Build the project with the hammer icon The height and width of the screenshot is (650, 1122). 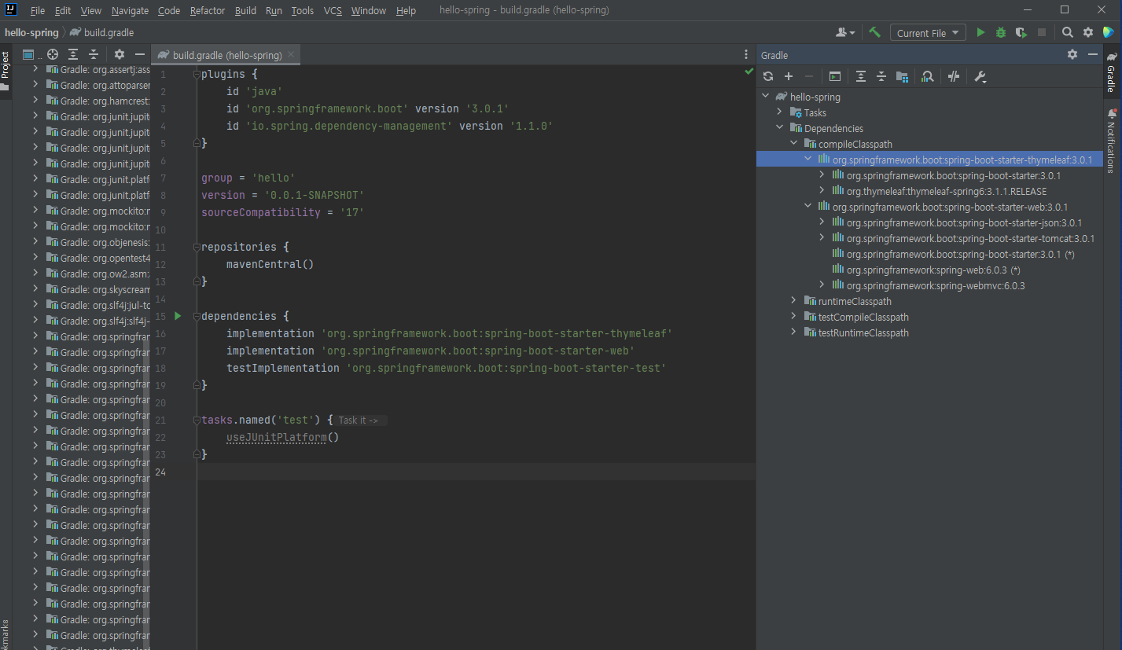pyautogui.click(x=874, y=32)
